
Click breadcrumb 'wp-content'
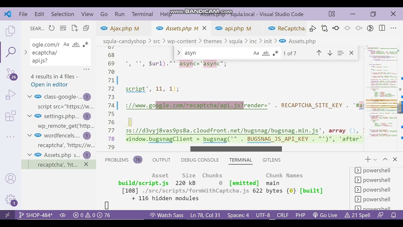pyautogui.click(x=182, y=41)
